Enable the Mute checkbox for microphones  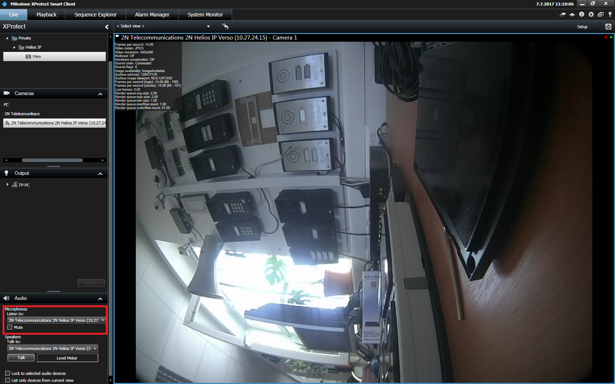pyautogui.click(x=10, y=327)
